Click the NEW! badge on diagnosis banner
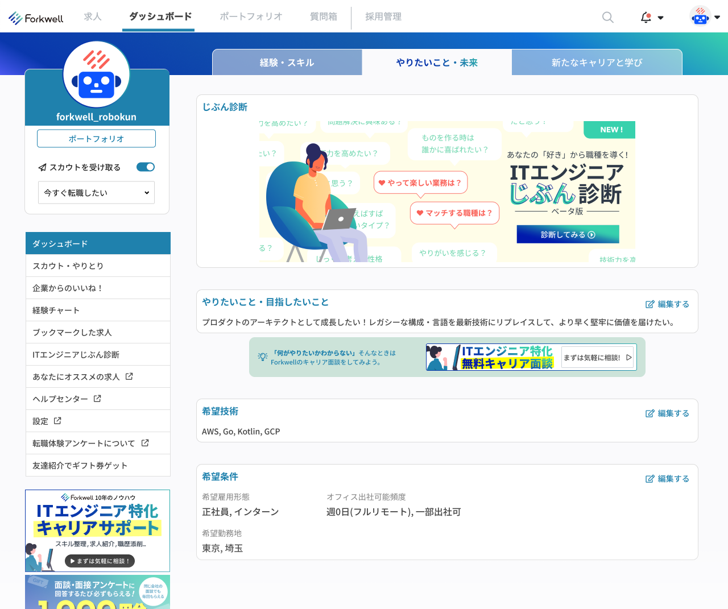Screen dimensions: 728x609 (x=610, y=130)
